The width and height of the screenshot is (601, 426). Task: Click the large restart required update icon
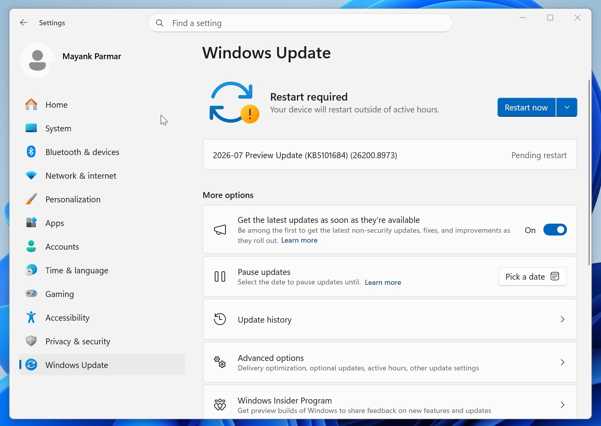point(234,103)
